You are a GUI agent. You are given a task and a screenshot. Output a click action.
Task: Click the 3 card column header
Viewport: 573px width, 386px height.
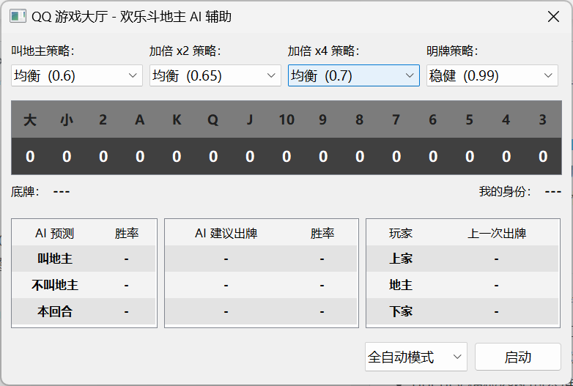(543, 120)
